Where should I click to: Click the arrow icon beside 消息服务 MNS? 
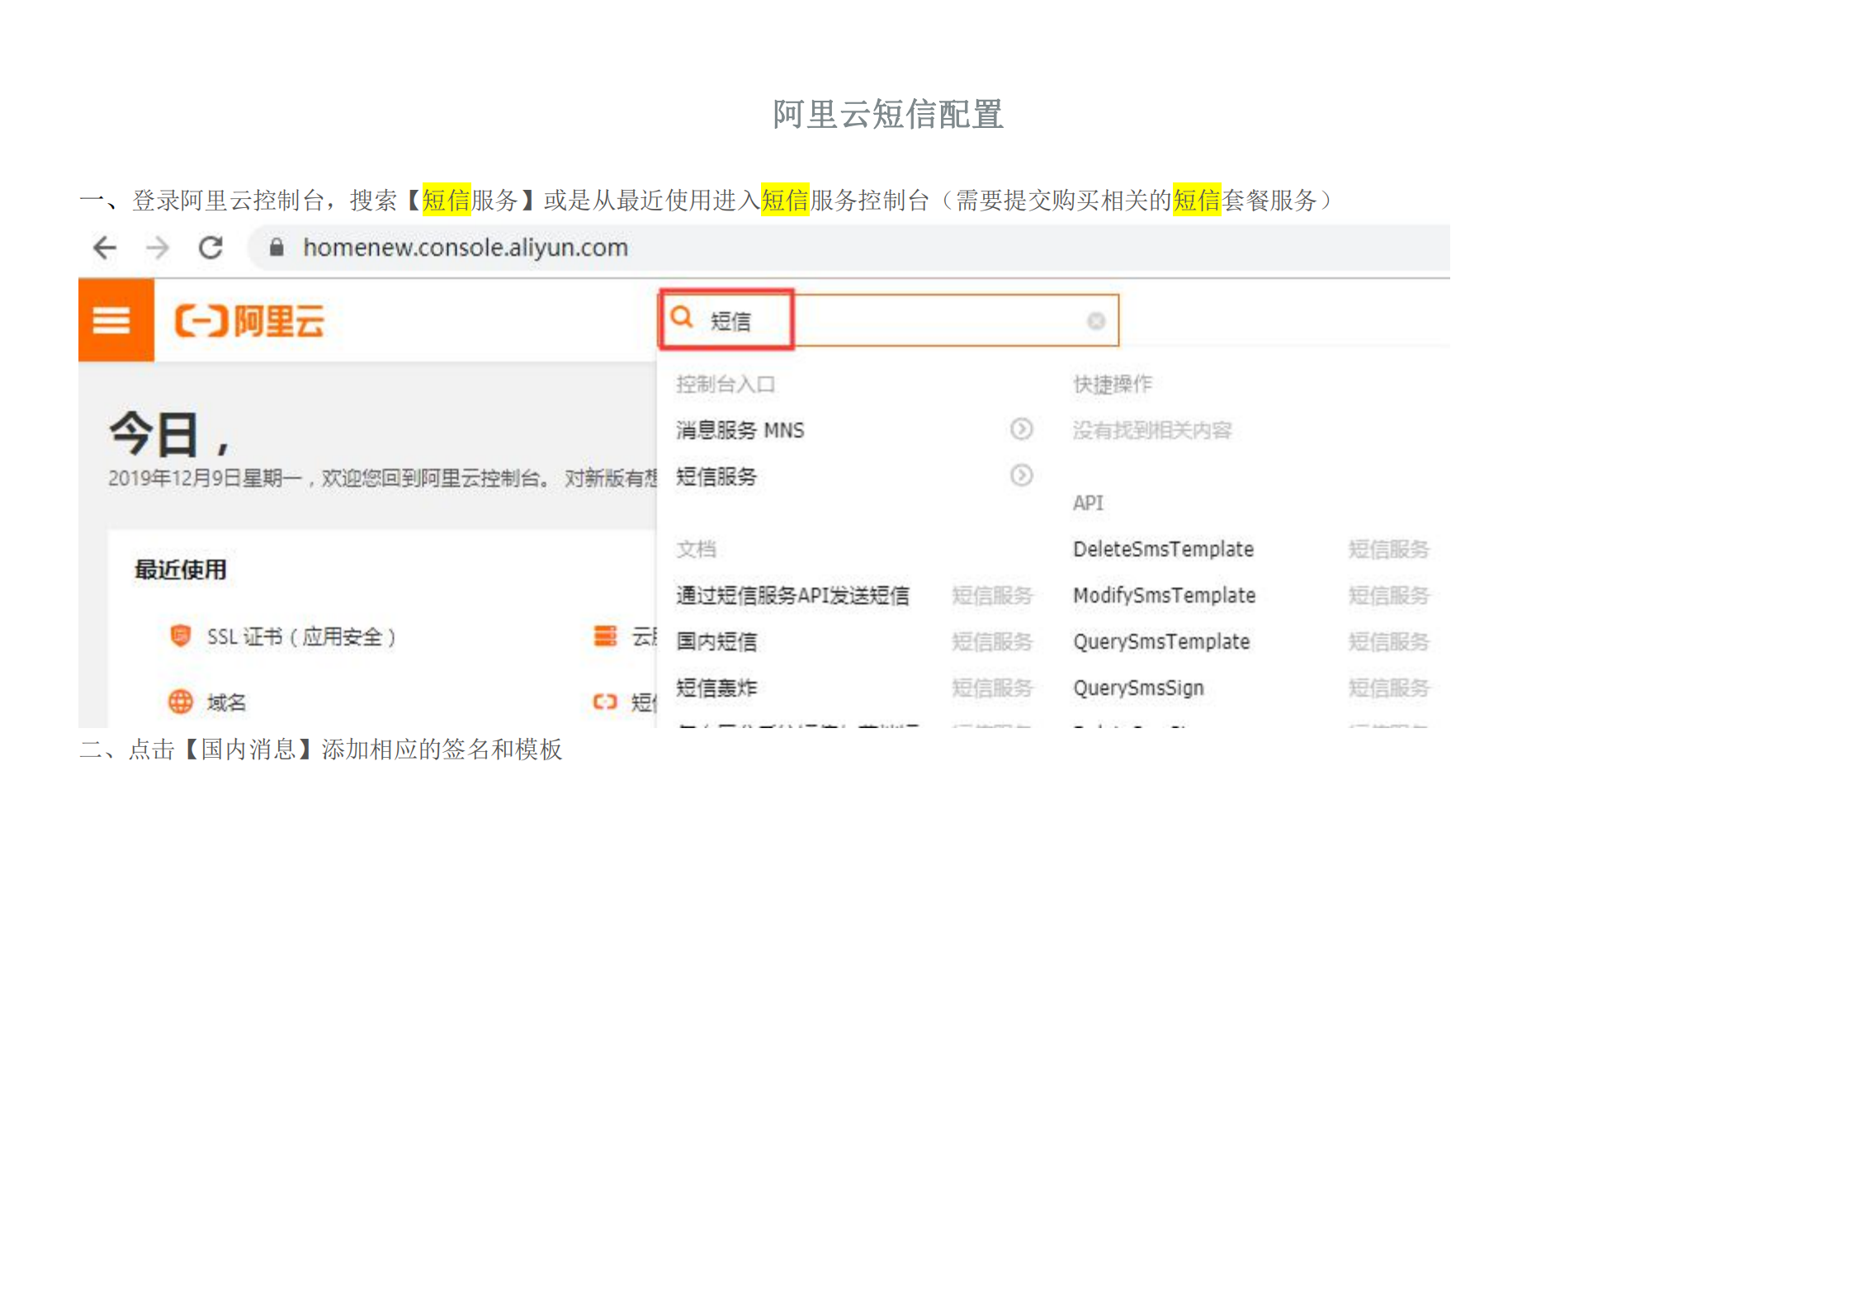pos(1021,429)
